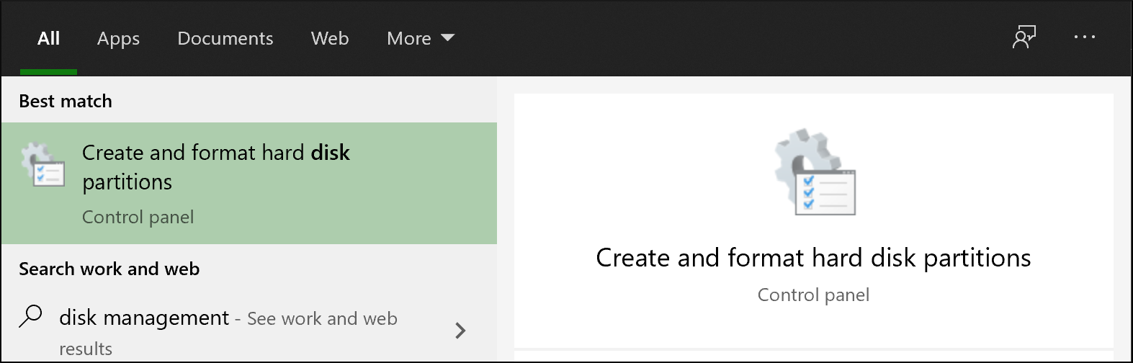Expand the disk management suggestion chevron
The height and width of the screenshot is (363, 1133).
(460, 331)
